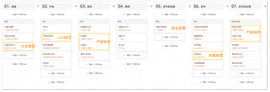Open three-dot menu on 代码规范检查 card
Viewport: 270px width, 92px height.
pos(70,36)
